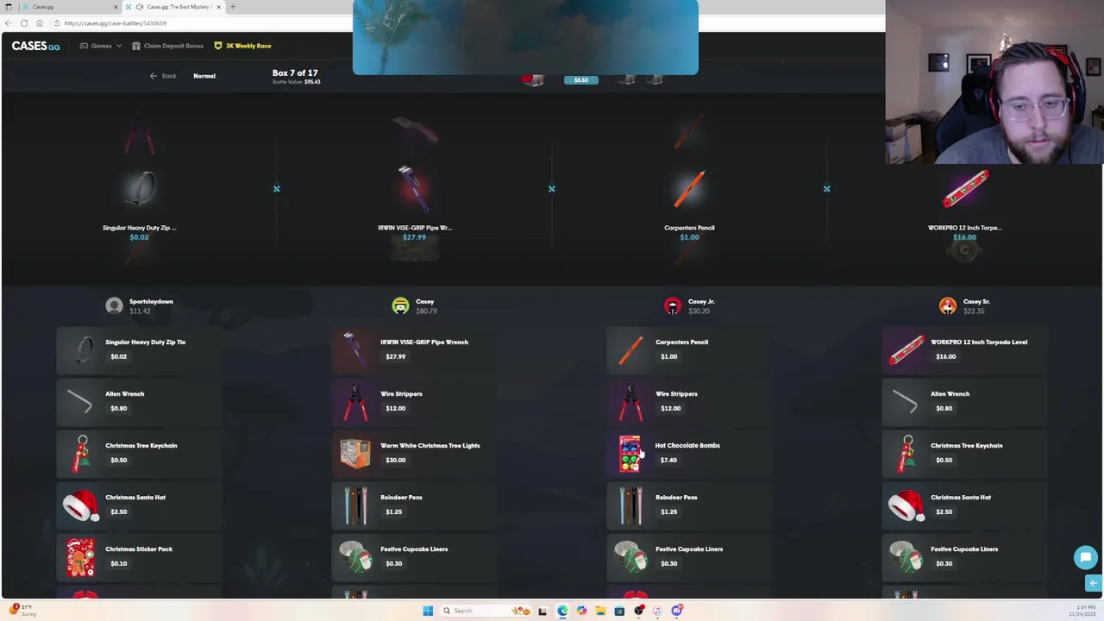1104x621 pixels.
Task: Select Casey's Festive Cupcake Liners card
Action: point(414,556)
